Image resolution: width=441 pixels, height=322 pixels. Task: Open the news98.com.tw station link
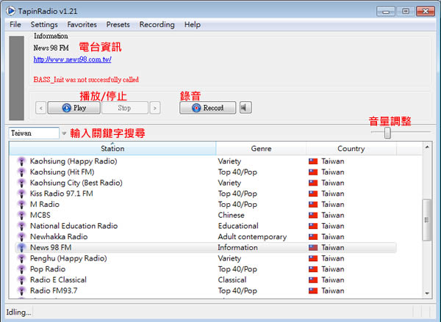click(72, 59)
